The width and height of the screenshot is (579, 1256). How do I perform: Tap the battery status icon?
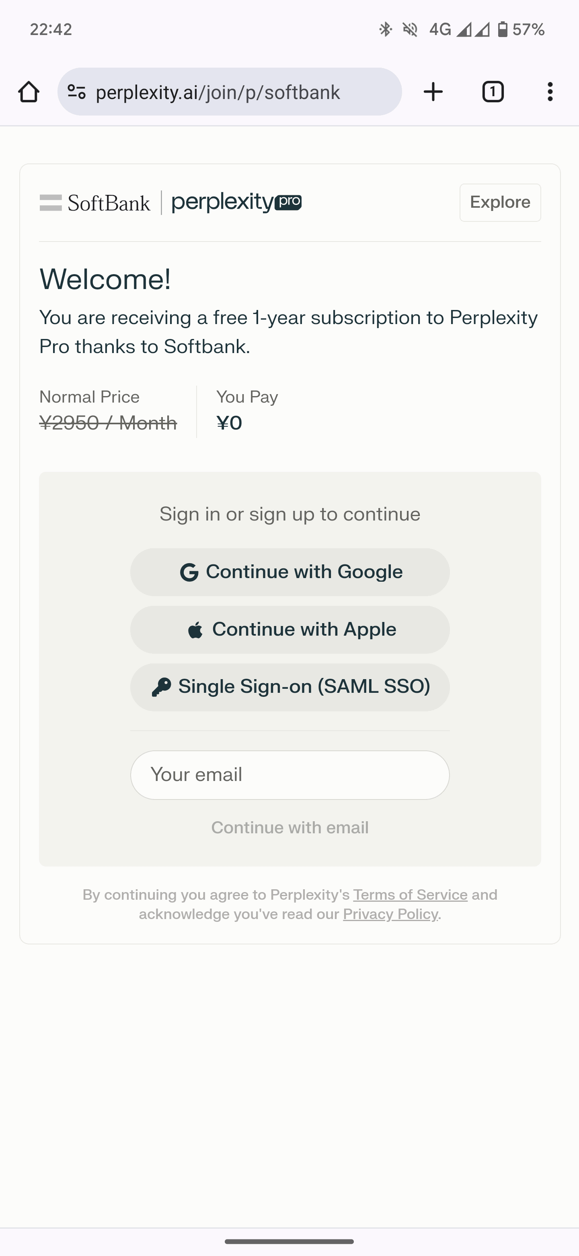coord(503,29)
